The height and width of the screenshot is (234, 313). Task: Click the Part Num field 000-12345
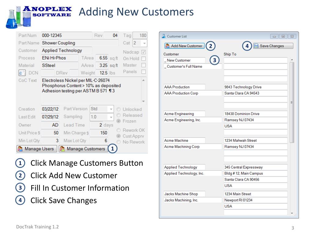pyautogui.click(x=66, y=35)
